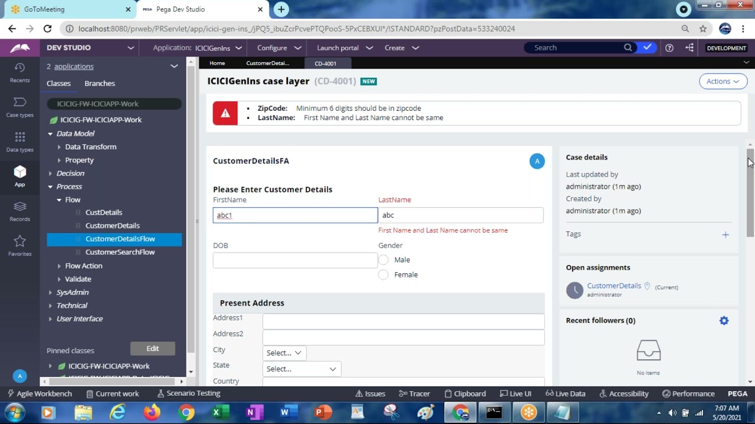Expand the SysAdmin tree node

pos(50,293)
